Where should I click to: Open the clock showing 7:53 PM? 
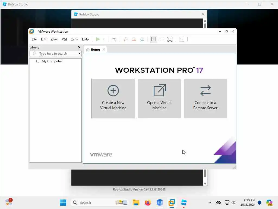point(248,202)
